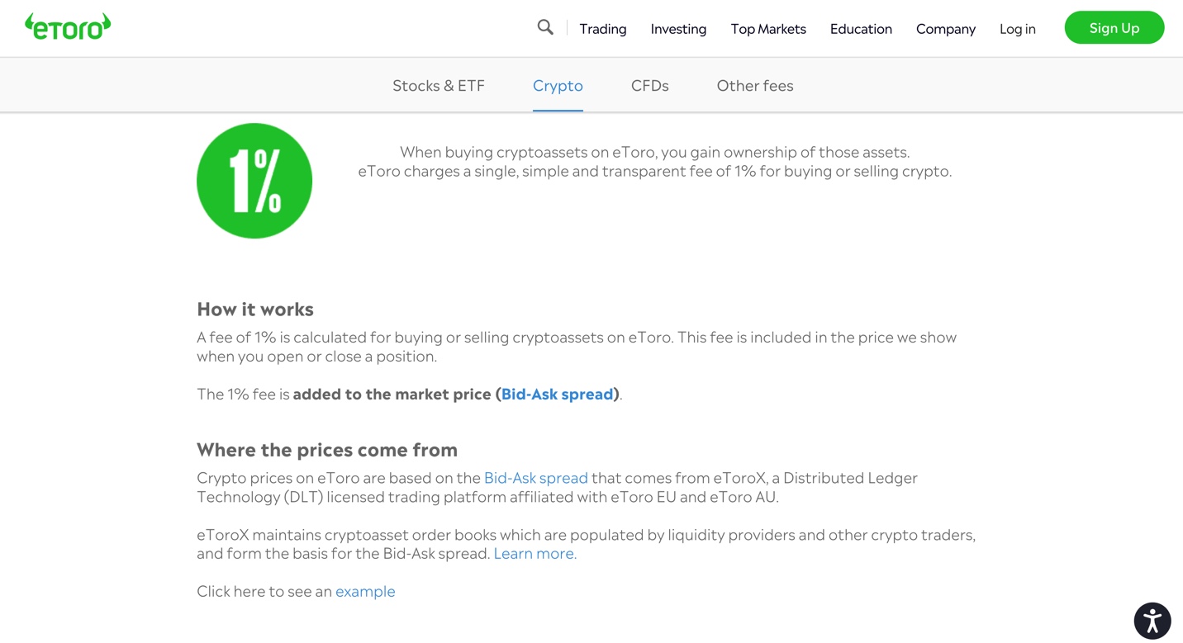The height and width of the screenshot is (643, 1183).
Task: Click the Where the prices come from heading
Action: (x=327, y=450)
